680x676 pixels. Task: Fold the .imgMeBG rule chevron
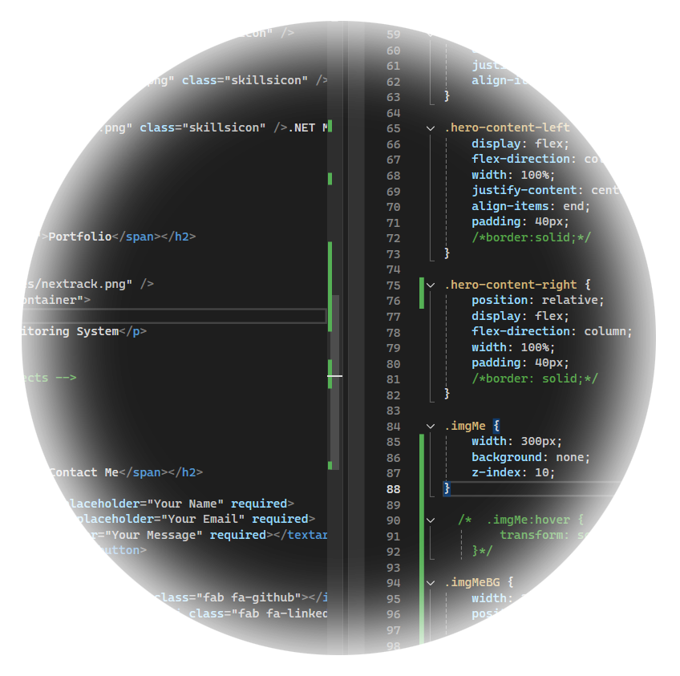431,583
